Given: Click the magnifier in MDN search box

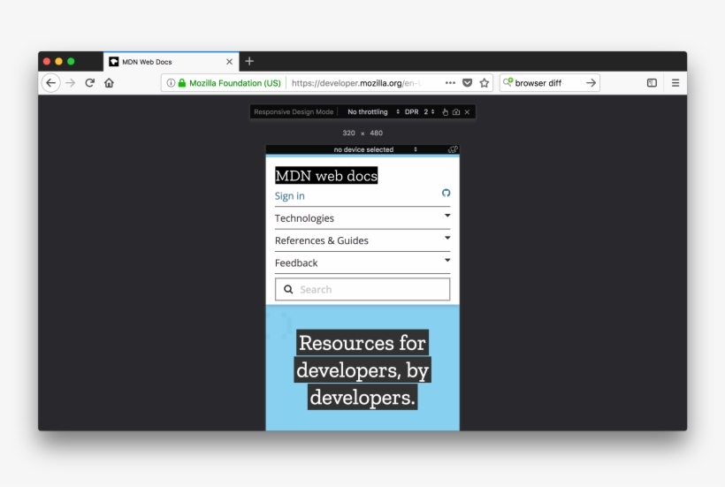Looking at the screenshot, I should (x=288, y=289).
